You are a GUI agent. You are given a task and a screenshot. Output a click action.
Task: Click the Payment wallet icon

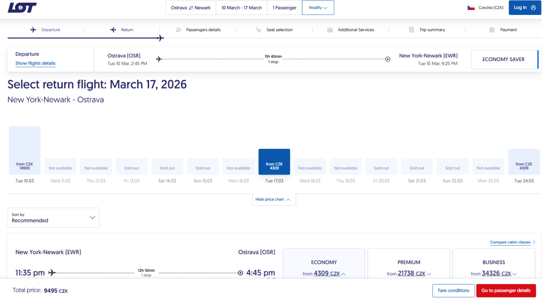[x=492, y=30]
